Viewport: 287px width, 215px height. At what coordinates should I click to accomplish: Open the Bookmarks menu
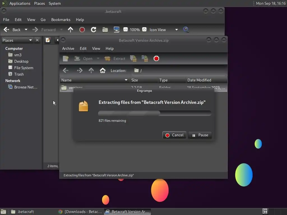[61, 20]
